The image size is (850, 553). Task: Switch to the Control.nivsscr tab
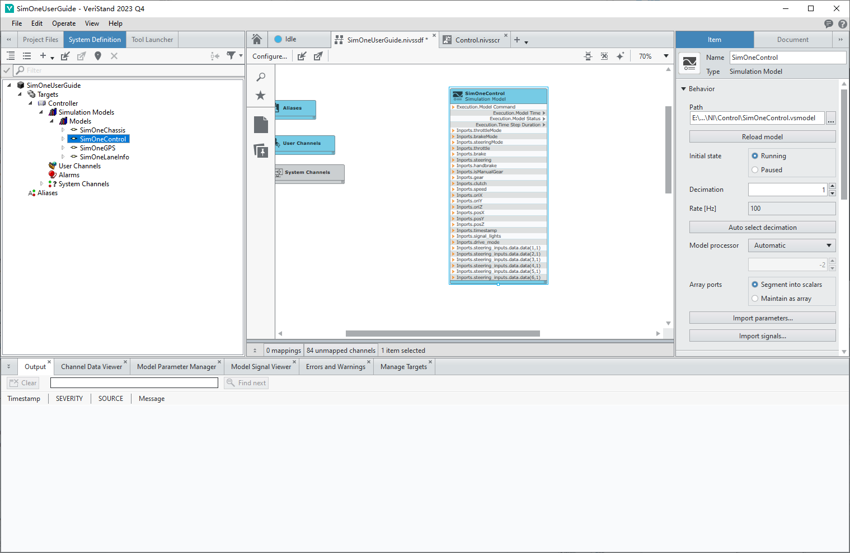click(477, 40)
